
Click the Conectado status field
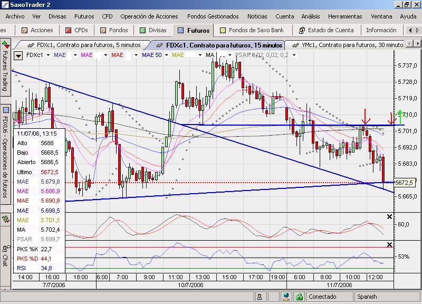[x=329, y=297]
